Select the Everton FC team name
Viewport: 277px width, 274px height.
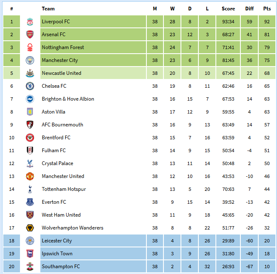click(x=54, y=202)
